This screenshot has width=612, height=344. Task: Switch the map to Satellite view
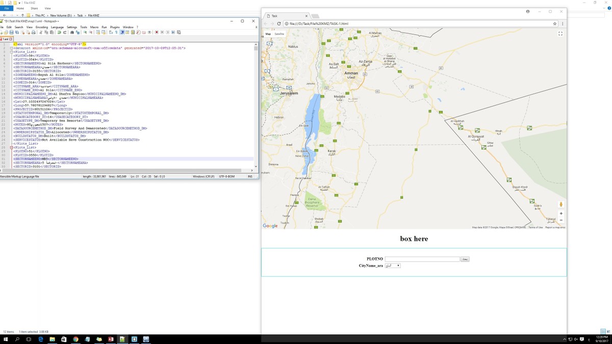(279, 34)
